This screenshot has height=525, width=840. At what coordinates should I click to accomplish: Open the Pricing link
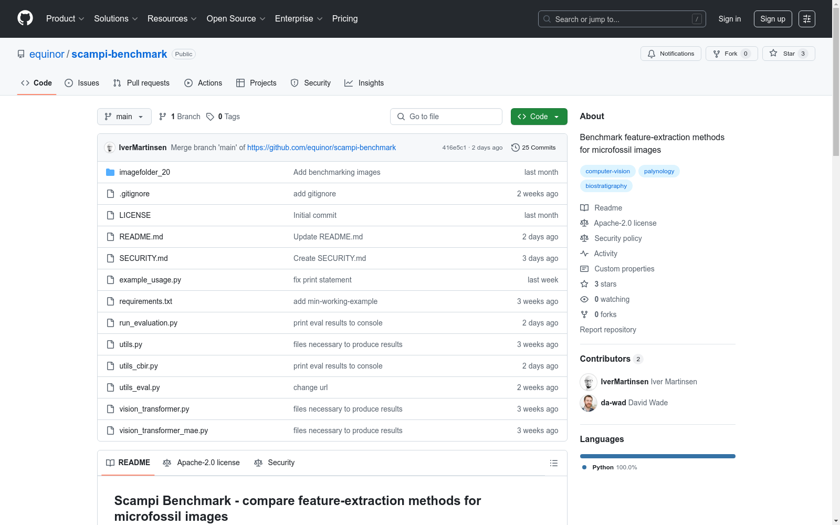point(345,19)
